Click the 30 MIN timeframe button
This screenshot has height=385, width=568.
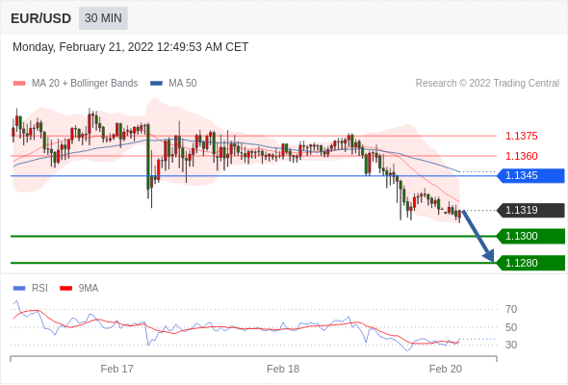[x=103, y=17]
